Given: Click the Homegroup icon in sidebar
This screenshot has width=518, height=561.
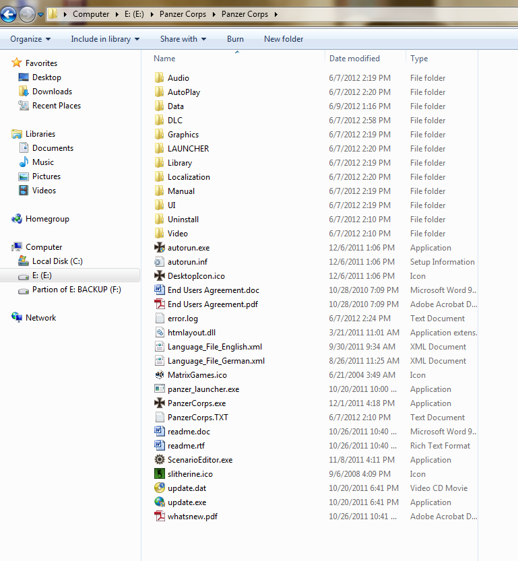Looking at the screenshot, I should (16, 219).
